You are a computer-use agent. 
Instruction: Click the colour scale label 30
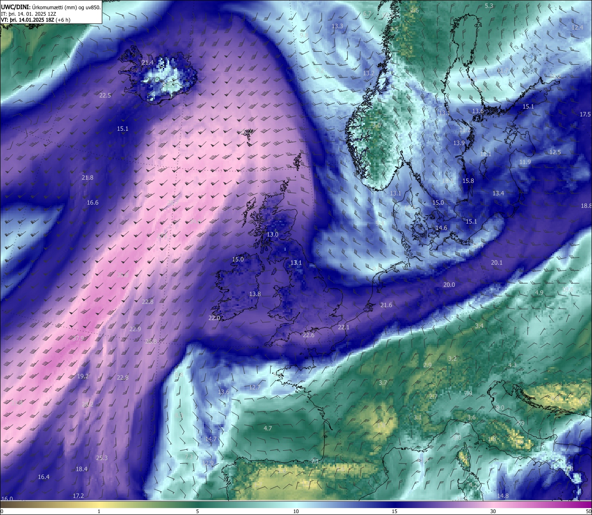tap(493, 511)
